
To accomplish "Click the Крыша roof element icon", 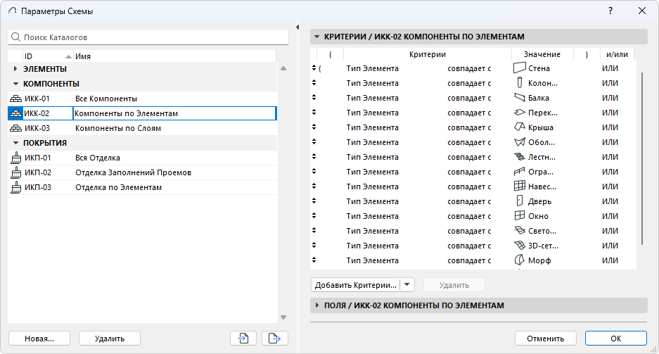I will 520,127.
